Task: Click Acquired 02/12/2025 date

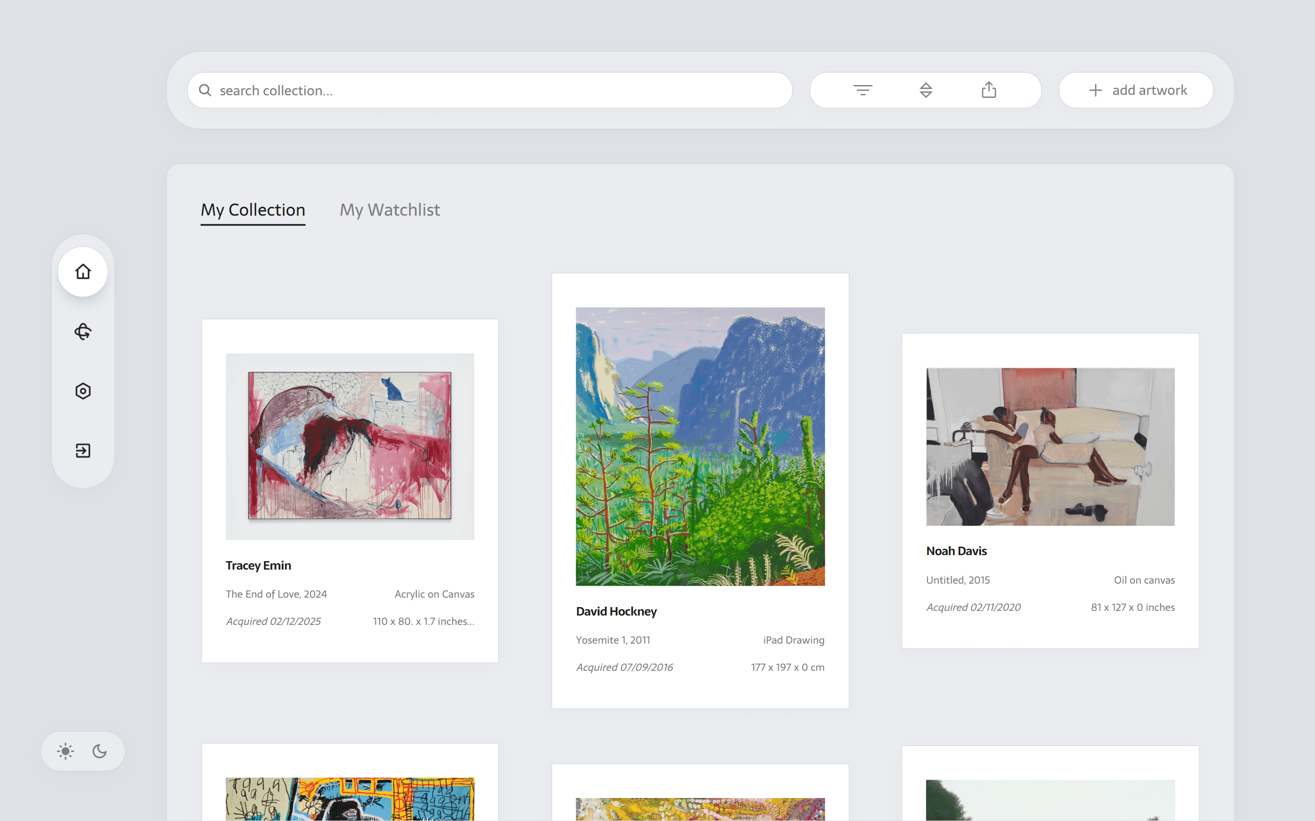Action: (x=273, y=621)
